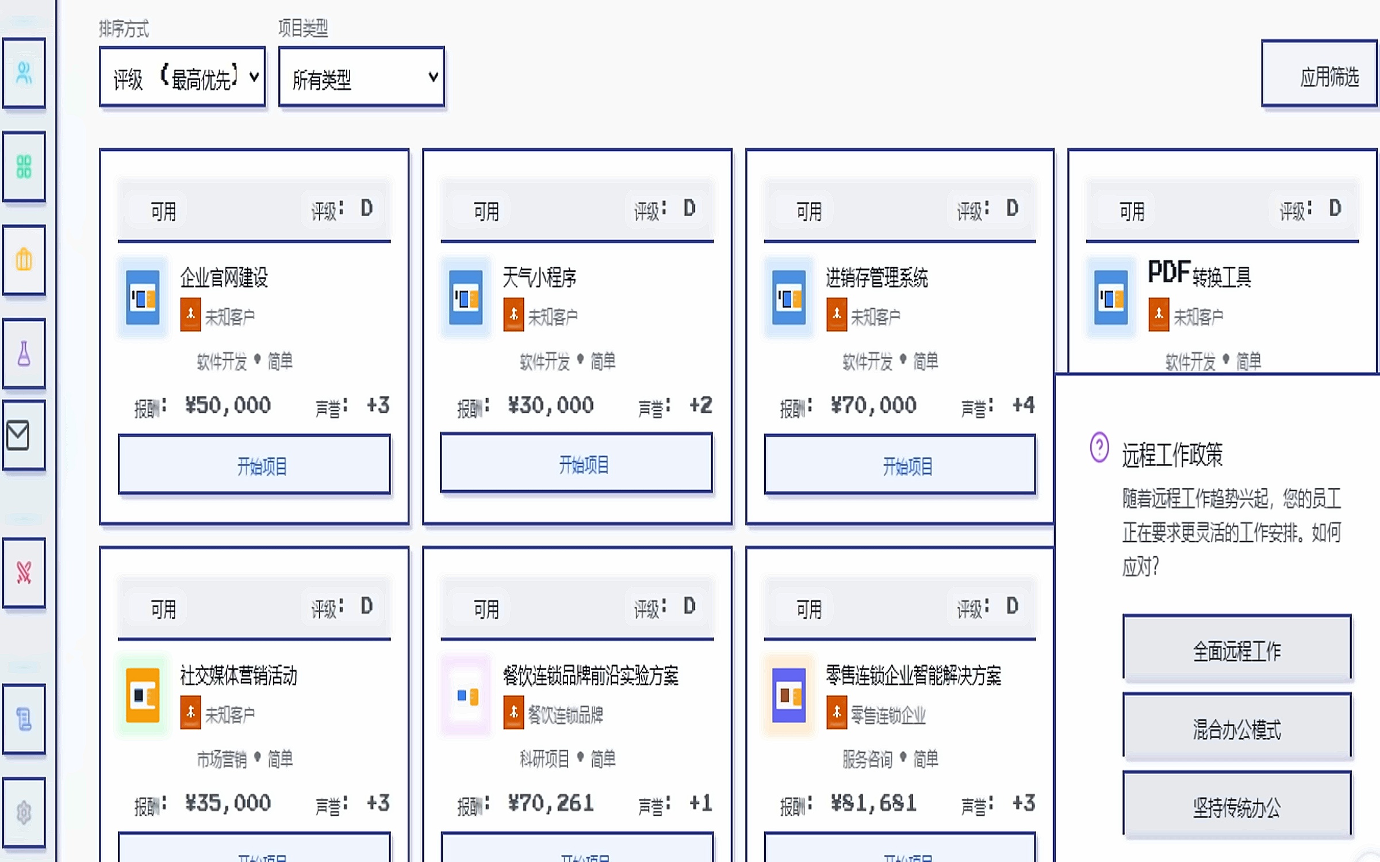Click the 进销存管理系统 project title

(877, 278)
